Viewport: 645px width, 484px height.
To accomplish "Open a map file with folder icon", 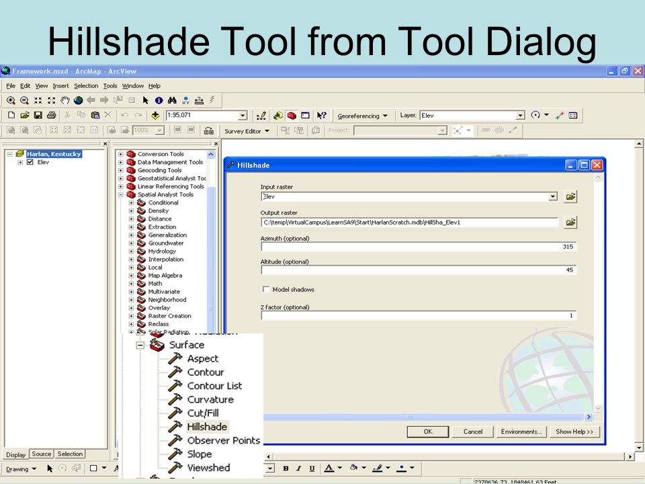I will click(x=25, y=115).
